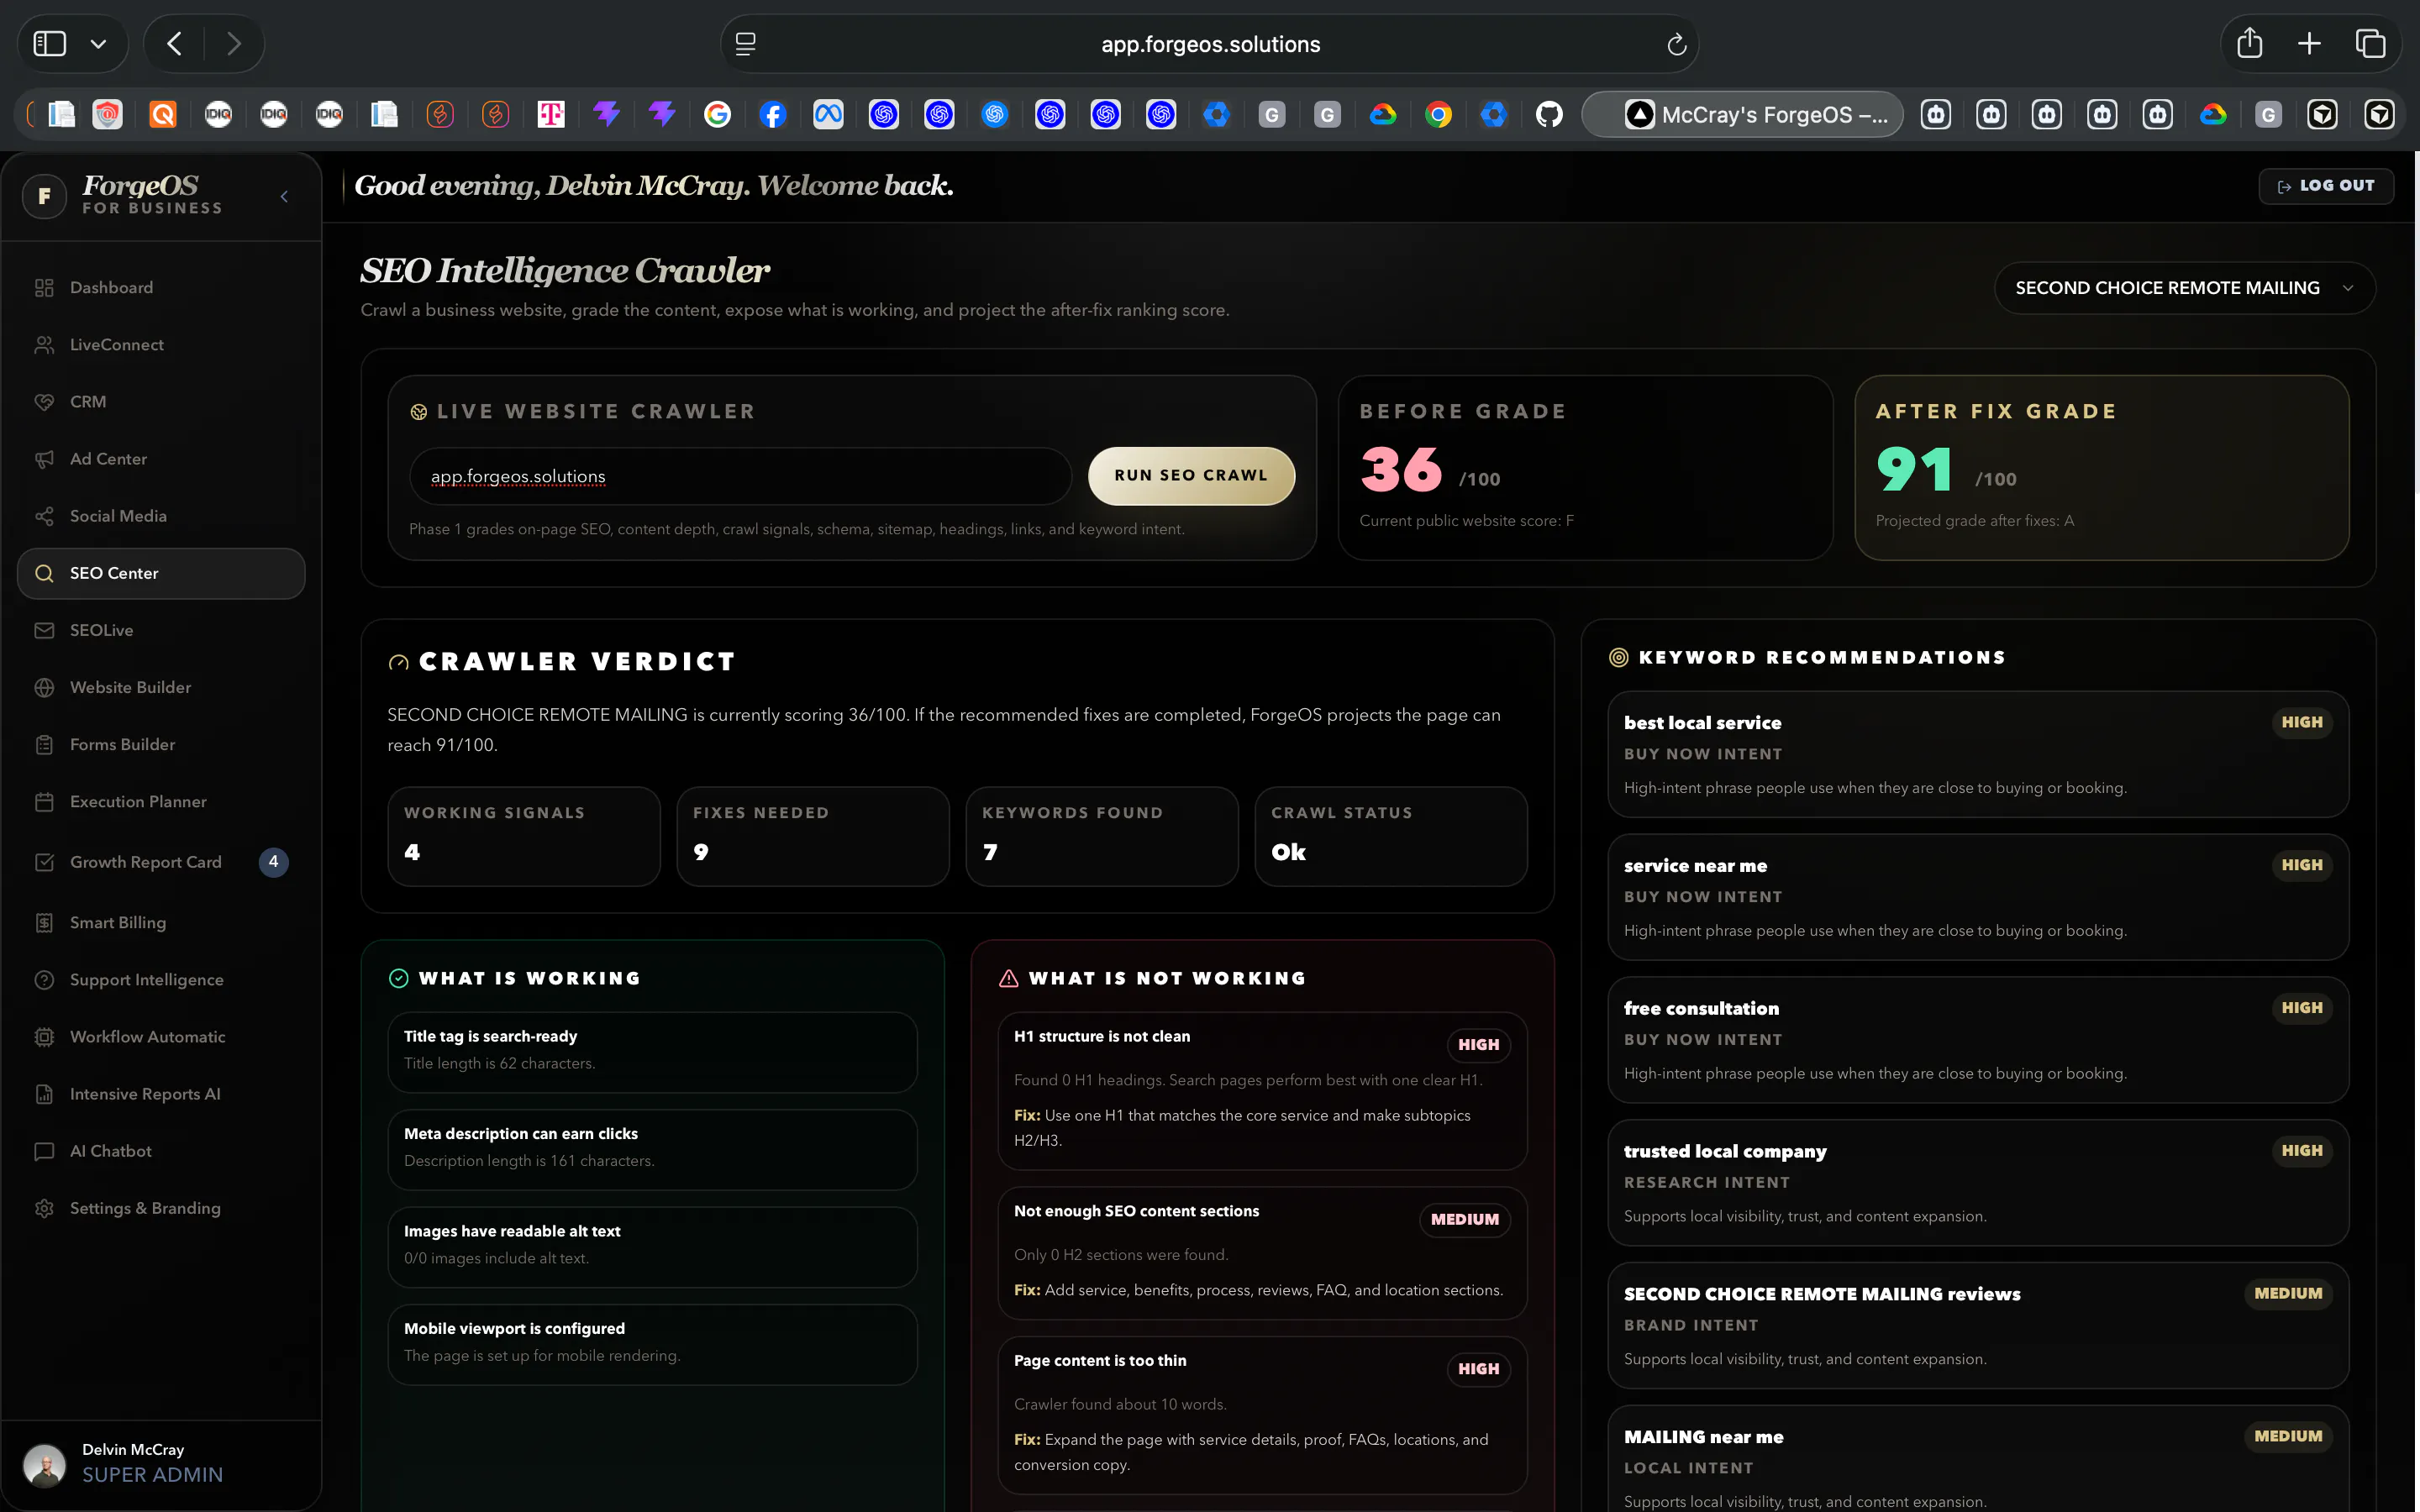This screenshot has width=2420, height=1512.
Task: Open AI Chatbot chat icon
Action: (x=44, y=1151)
